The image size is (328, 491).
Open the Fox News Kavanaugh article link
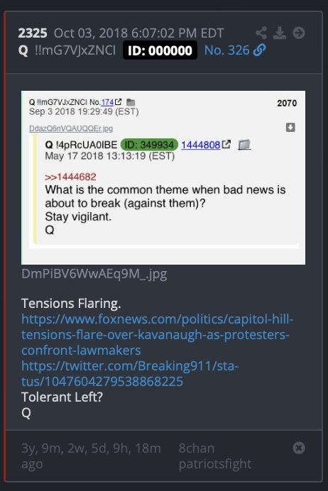pyautogui.click(x=158, y=335)
